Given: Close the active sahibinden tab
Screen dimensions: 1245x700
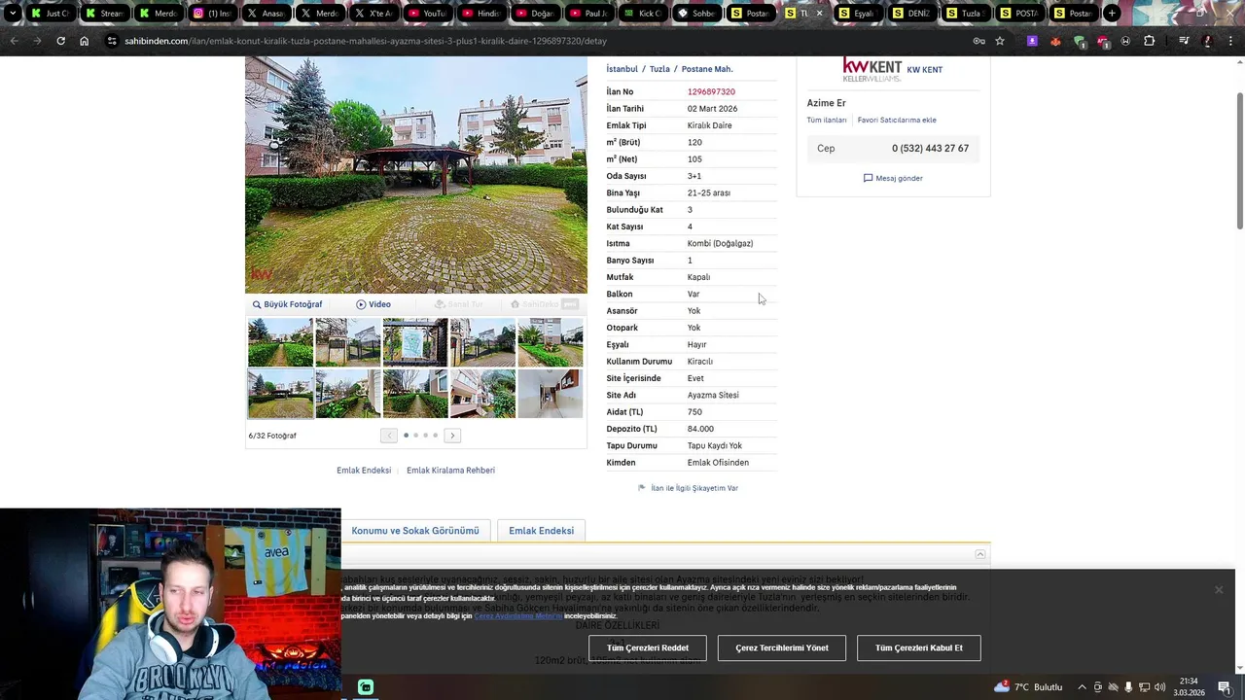Looking at the screenshot, I should point(819,14).
